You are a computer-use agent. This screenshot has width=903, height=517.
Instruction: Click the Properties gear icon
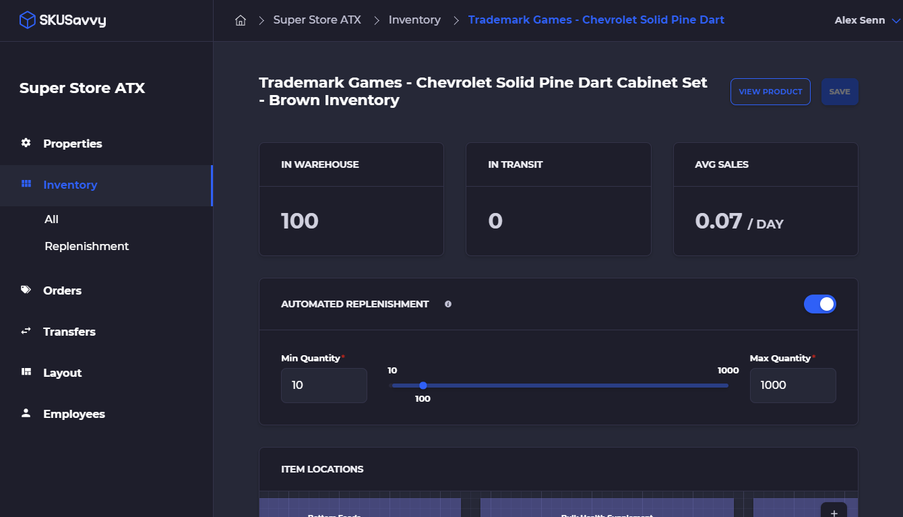[26, 143]
